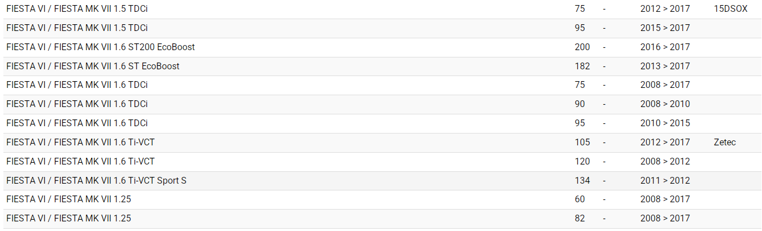Click the 2008 > 2010 year range
Screen dimensions: 762x231
(665, 104)
